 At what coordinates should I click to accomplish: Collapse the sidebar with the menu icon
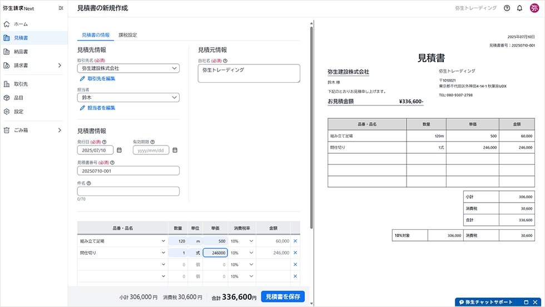click(61, 8)
